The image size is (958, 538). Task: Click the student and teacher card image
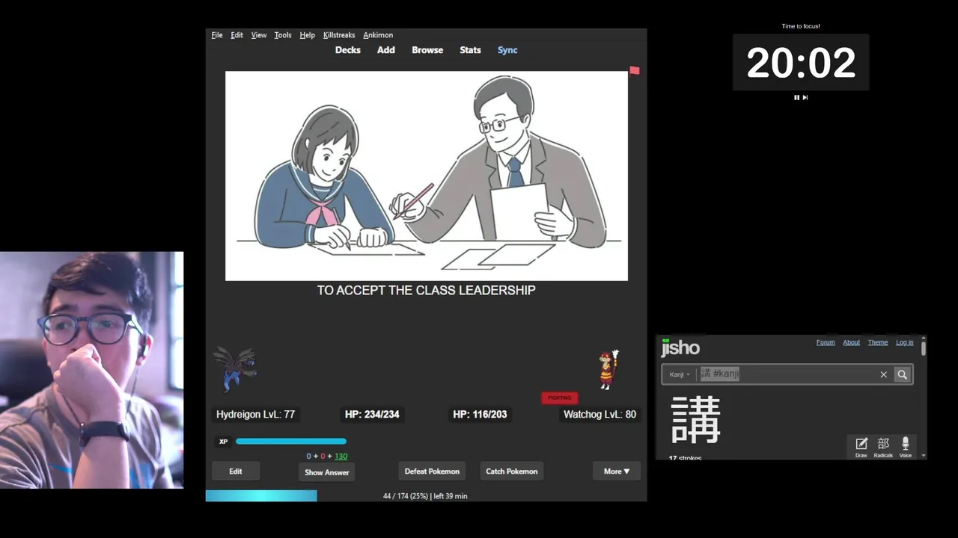click(x=427, y=176)
